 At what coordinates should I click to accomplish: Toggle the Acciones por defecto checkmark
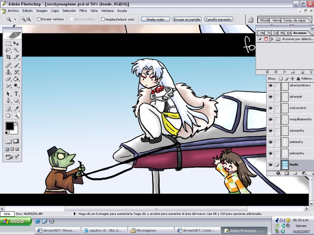click(260, 39)
